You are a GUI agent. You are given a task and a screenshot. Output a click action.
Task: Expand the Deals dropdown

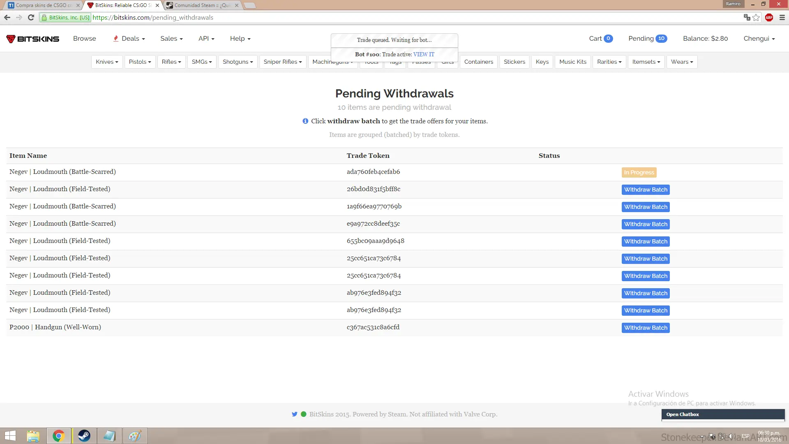pos(129,39)
